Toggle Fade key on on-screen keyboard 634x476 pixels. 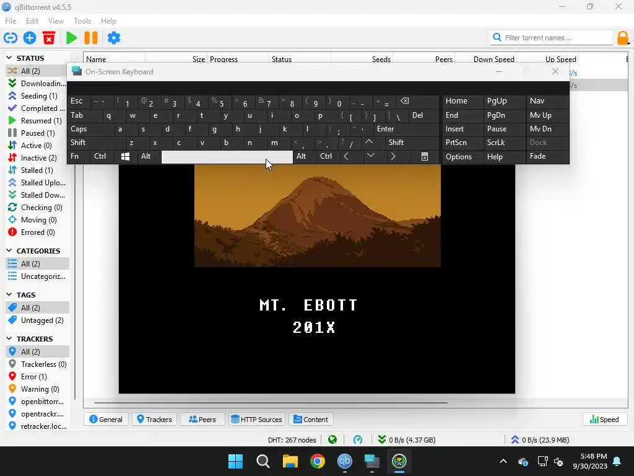(x=547, y=156)
